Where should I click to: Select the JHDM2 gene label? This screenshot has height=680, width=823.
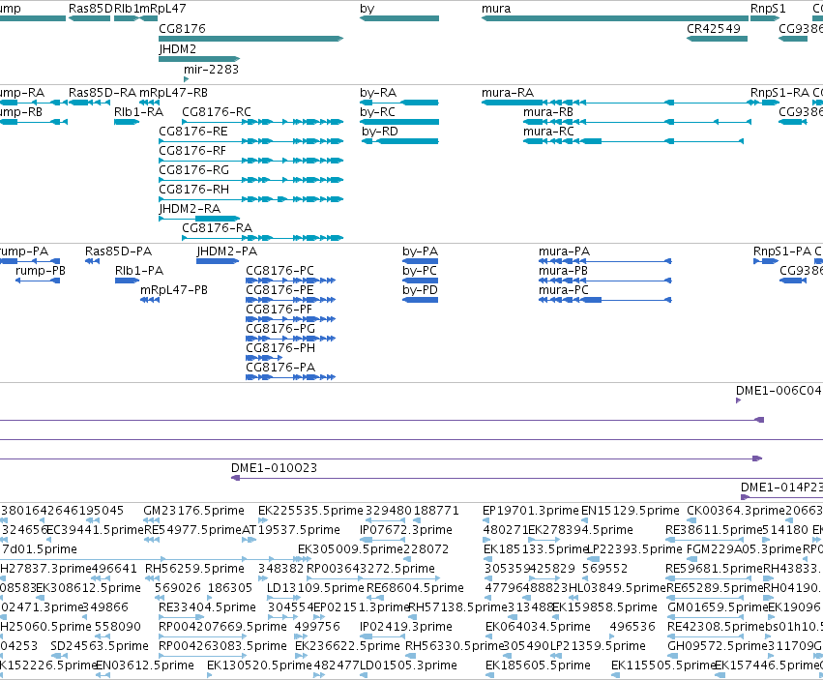point(177,49)
